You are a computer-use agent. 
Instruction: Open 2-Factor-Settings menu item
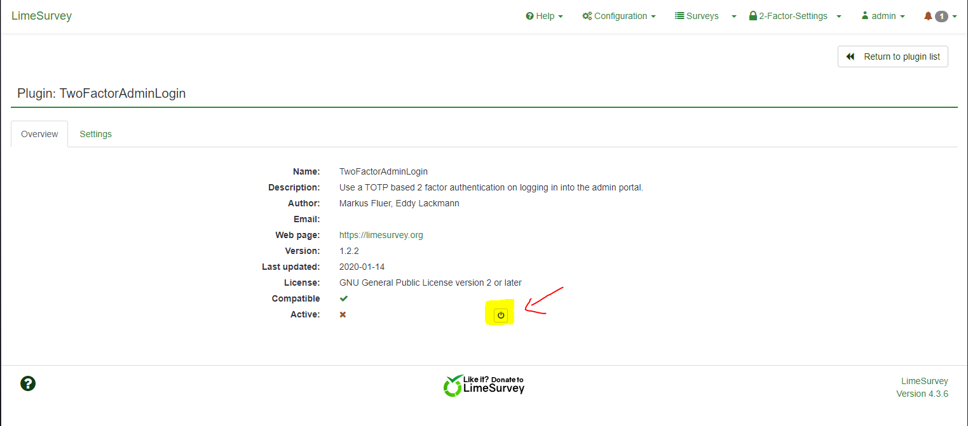pos(788,16)
